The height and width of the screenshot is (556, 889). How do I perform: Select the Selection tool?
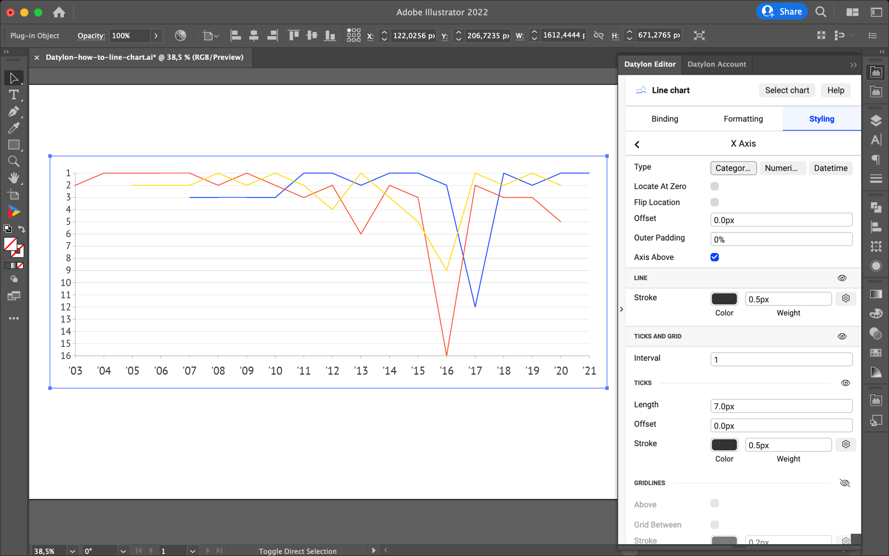14,78
